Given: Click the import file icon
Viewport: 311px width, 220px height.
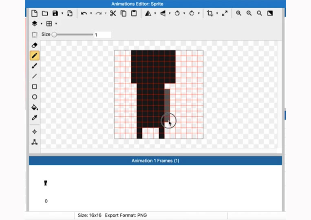Looking at the screenshot, I should [x=70, y=13].
